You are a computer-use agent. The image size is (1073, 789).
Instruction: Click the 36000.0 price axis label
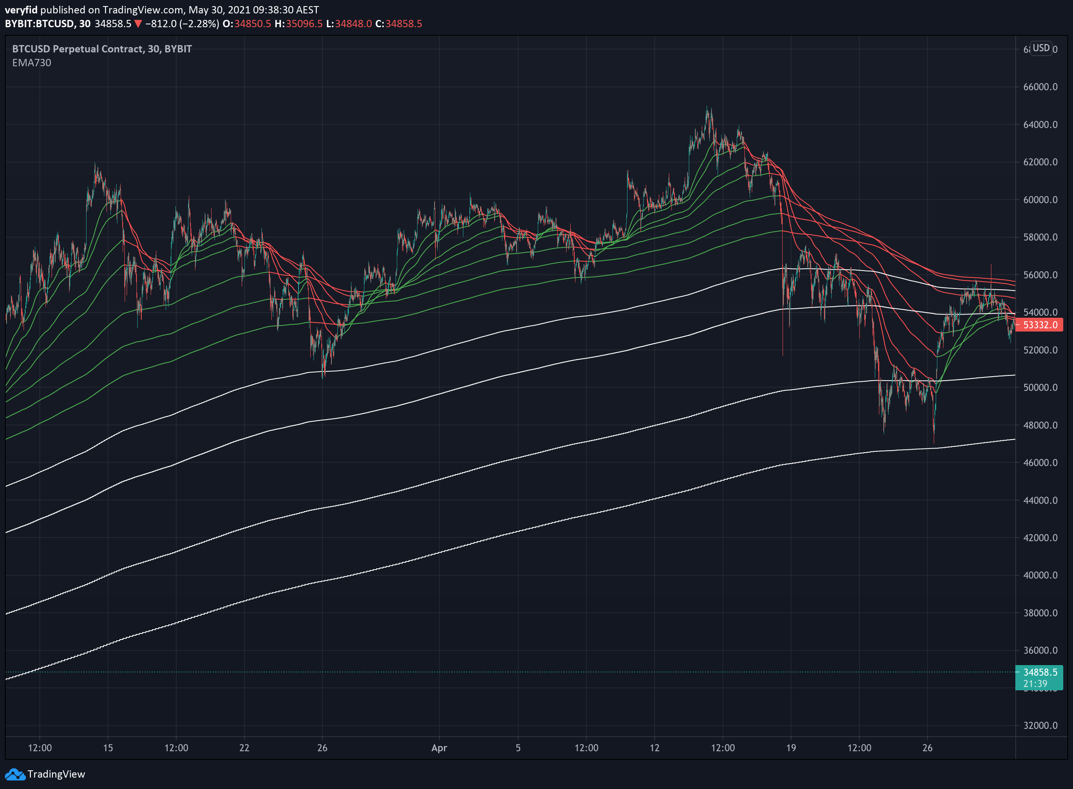1040,650
